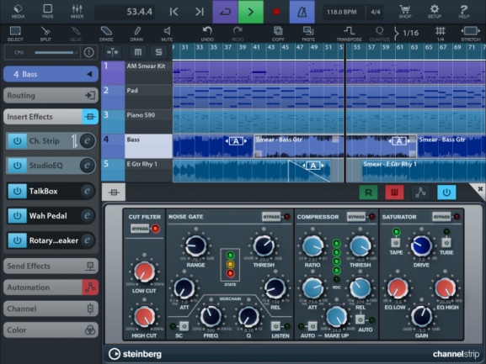Image resolution: width=486 pixels, height=364 pixels.
Task: Click the Low Cut knob
Action: (144, 272)
